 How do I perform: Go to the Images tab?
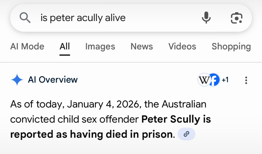coord(100,47)
